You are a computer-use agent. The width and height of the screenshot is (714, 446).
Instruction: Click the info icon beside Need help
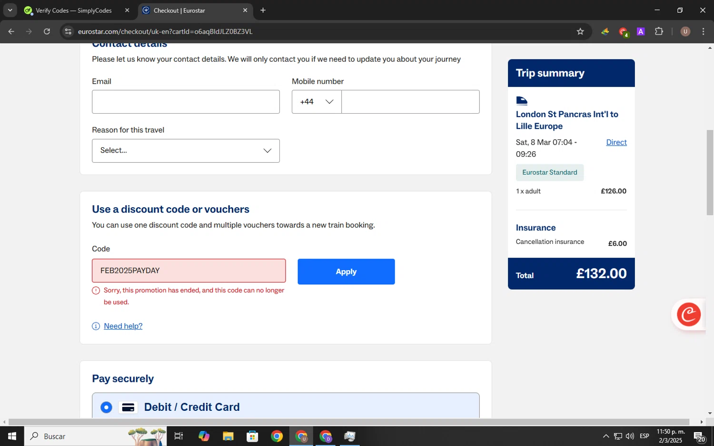point(96,326)
